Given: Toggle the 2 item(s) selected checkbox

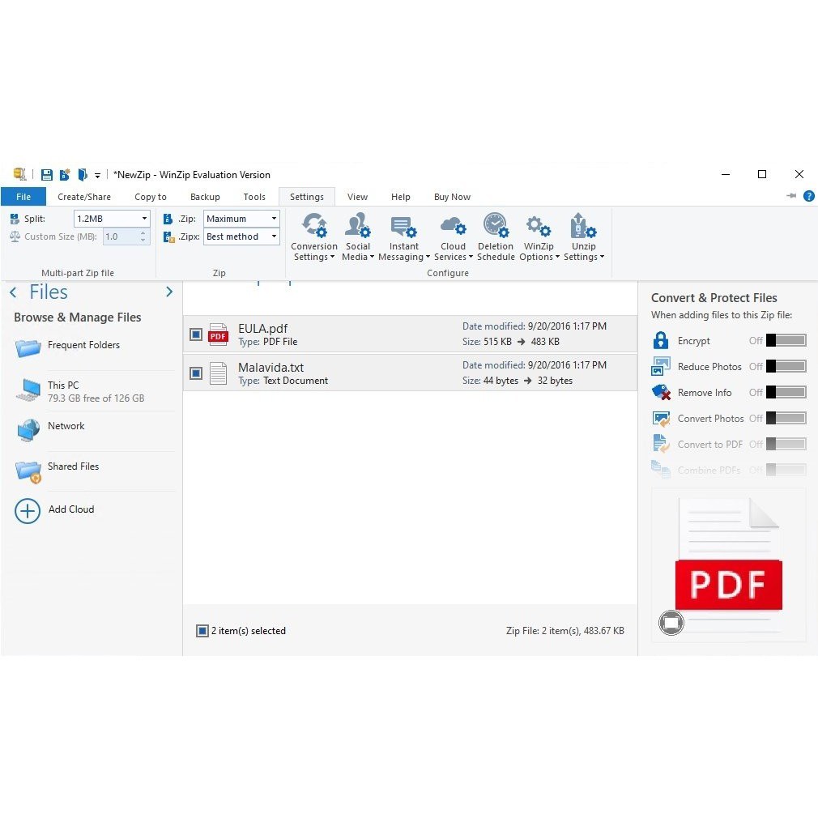Looking at the screenshot, I should click(202, 631).
